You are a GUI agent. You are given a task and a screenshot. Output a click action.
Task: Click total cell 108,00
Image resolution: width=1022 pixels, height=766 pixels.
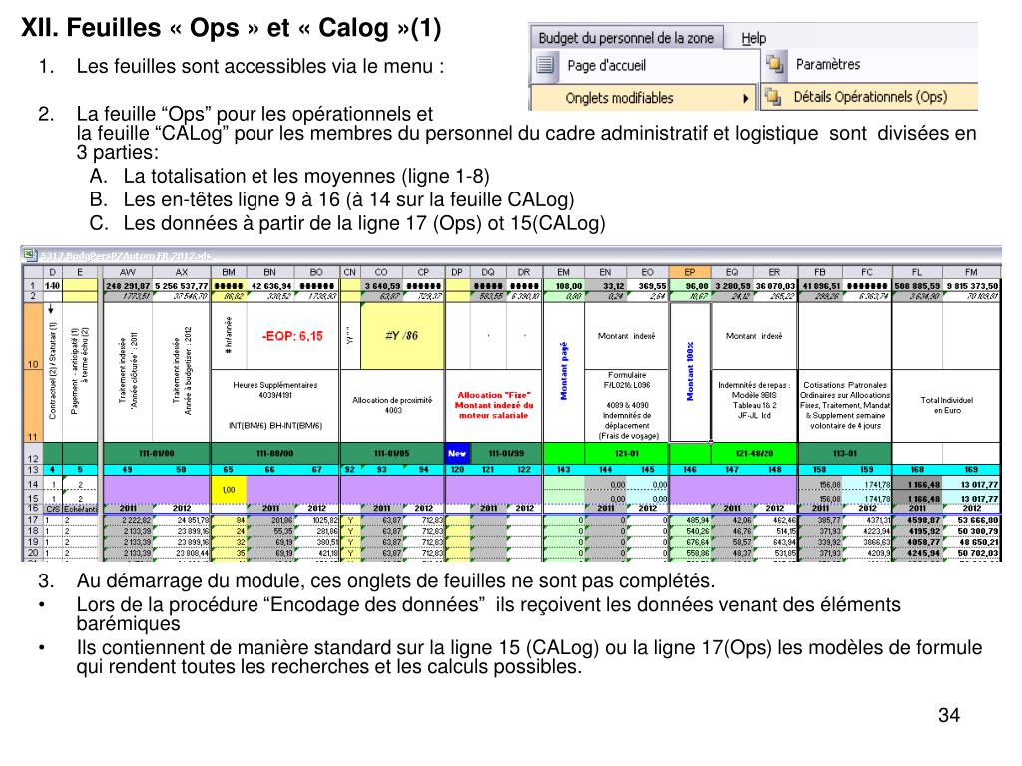(x=565, y=286)
